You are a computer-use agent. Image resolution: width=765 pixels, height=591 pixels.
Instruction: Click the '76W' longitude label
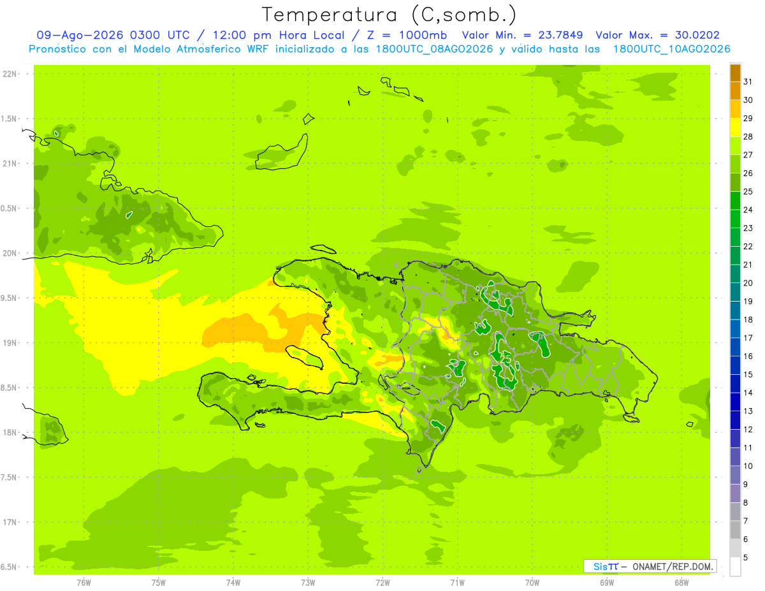(x=84, y=583)
